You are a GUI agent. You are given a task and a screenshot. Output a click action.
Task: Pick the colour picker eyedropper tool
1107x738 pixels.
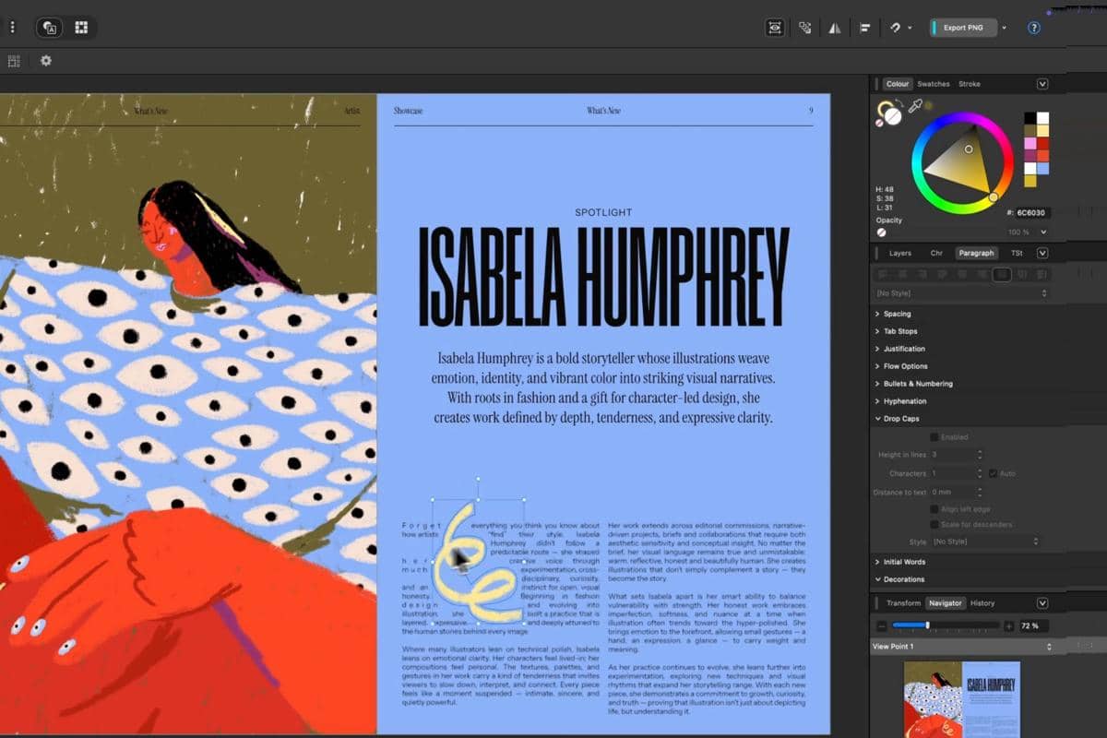915,106
